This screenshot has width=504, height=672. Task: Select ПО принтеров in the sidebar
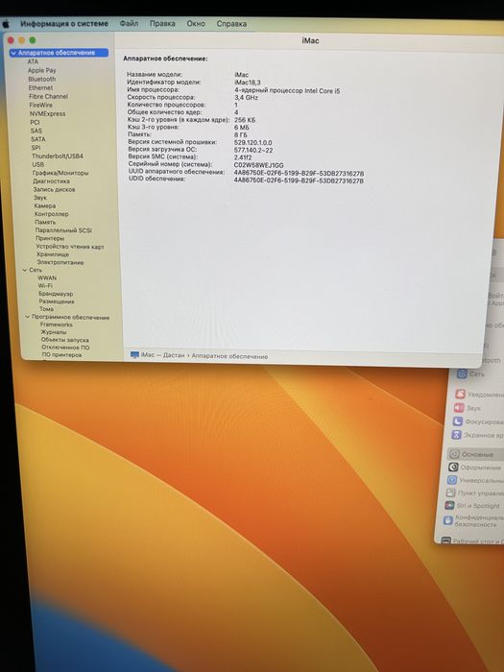pyautogui.click(x=61, y=355)
